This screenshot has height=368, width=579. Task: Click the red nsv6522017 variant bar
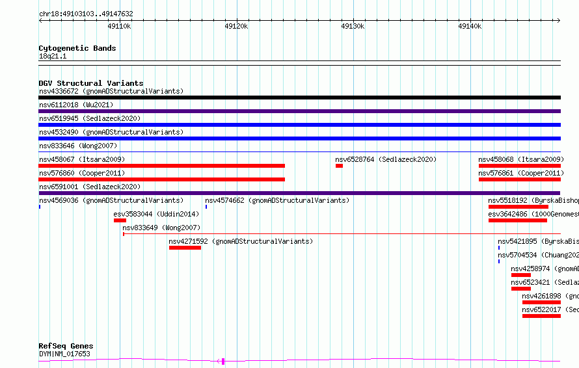pyautogui.click(x=541, y=316)
